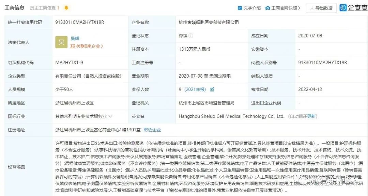Open 关联8家企业 related companies link

point(87,46)
